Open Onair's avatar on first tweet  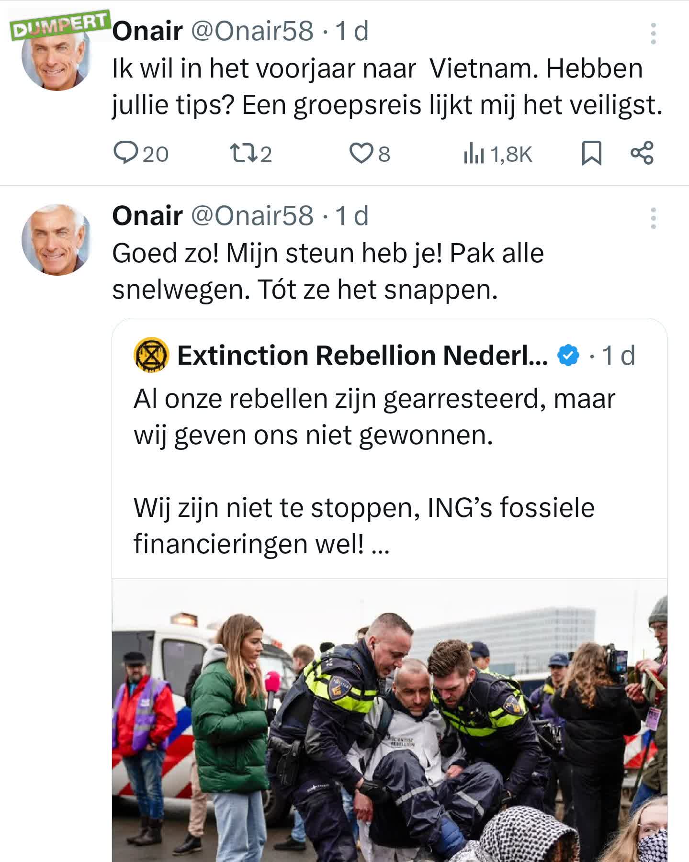[x=56, y=55]
